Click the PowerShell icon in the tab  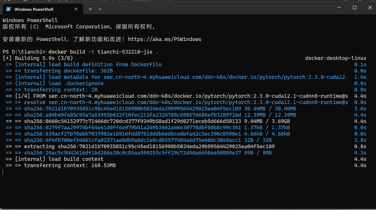click(9, 9)
